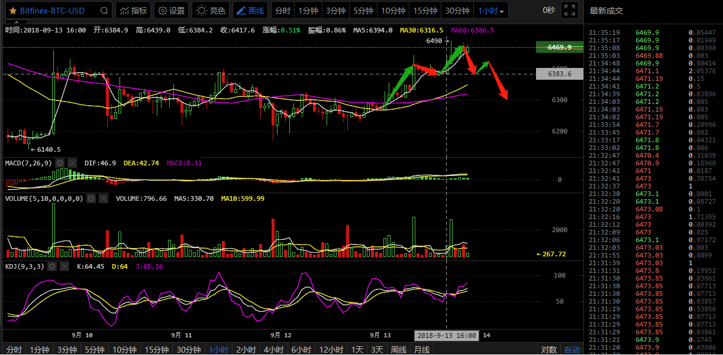Open the 指标 indicators menu
The image size is (723, 355).
tap(133, 11)
